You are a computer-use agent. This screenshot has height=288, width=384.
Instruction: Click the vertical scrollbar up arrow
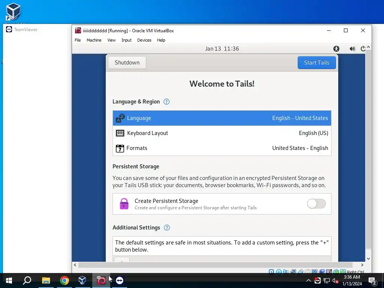368,47
